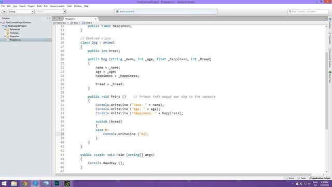Open the Tools menu
The width and height of the screenshot is (332, 187).
click(x=69, y=6)
